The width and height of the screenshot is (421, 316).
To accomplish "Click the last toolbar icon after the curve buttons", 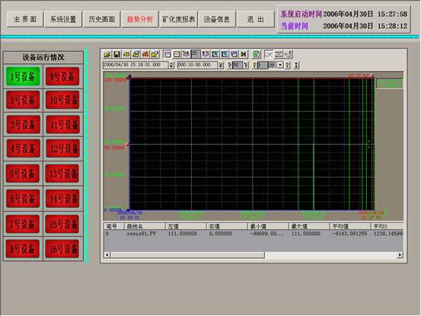I will [288, 54].
